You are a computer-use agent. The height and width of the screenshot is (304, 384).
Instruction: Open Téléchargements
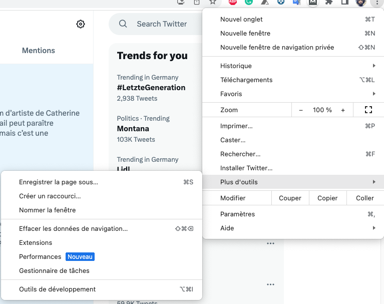(x=293, y=80)
